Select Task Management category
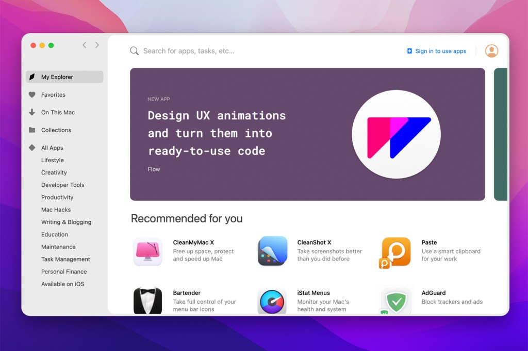Image resolution: width=528 pixels, height=351 pixels. 65,259
